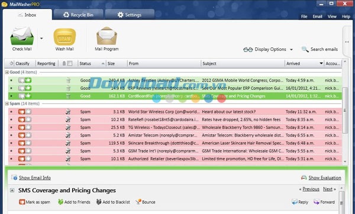355x214 pixels.
Task: Click delete bin for World Star Wireless email
Action: pyautogui.click(x=68, y=112)
